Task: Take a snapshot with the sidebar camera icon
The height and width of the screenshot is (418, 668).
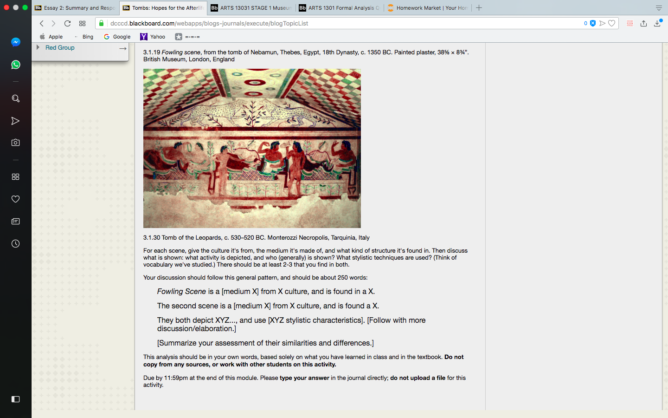Action: point(15,143)
